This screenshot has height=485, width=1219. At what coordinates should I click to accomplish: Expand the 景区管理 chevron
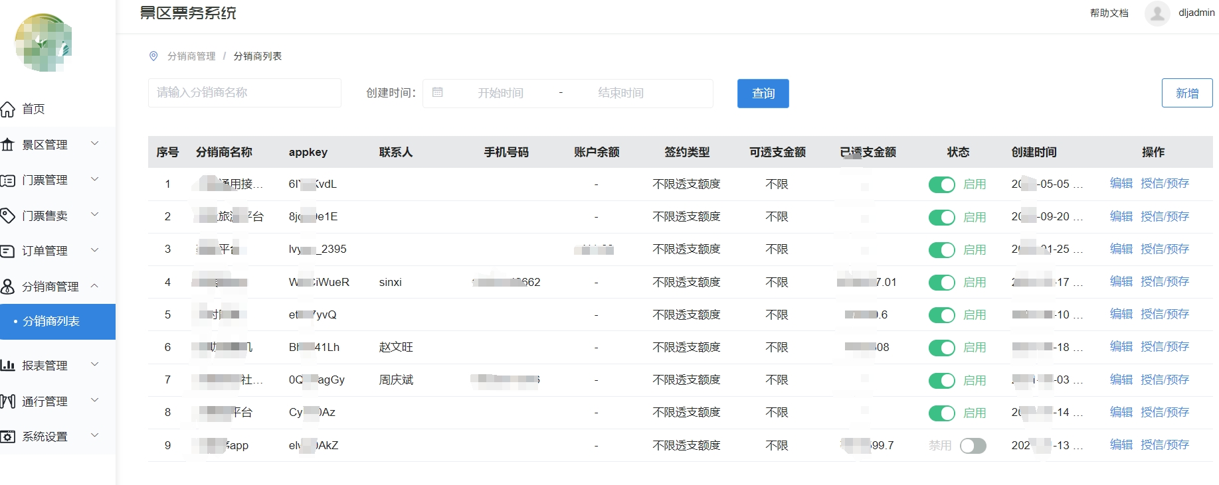click(x=94, y=143)
